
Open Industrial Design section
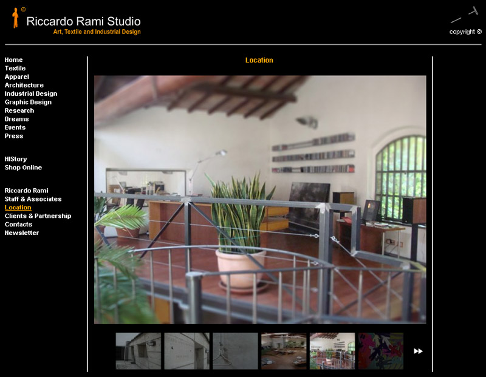pyautogui.click(x=31, y=93)
